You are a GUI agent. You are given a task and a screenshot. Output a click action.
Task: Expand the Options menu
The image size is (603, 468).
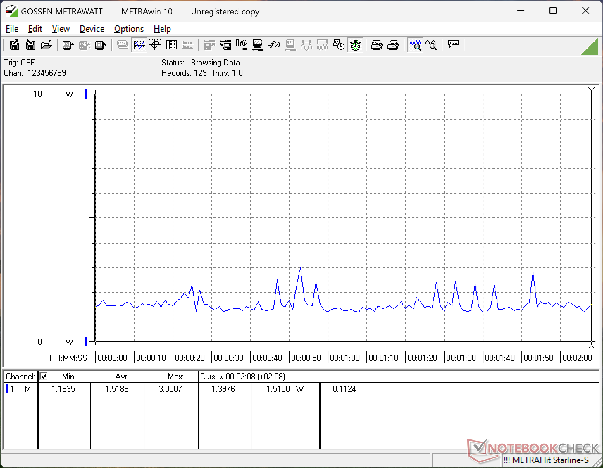(129, 29)
